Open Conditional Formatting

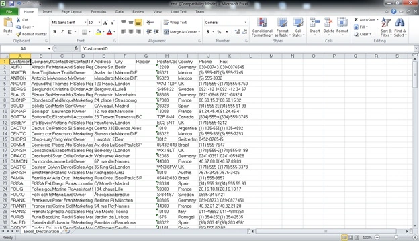point(262,27)
